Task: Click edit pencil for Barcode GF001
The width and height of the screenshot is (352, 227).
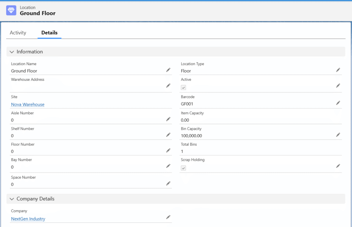Action: click(338, 103)
